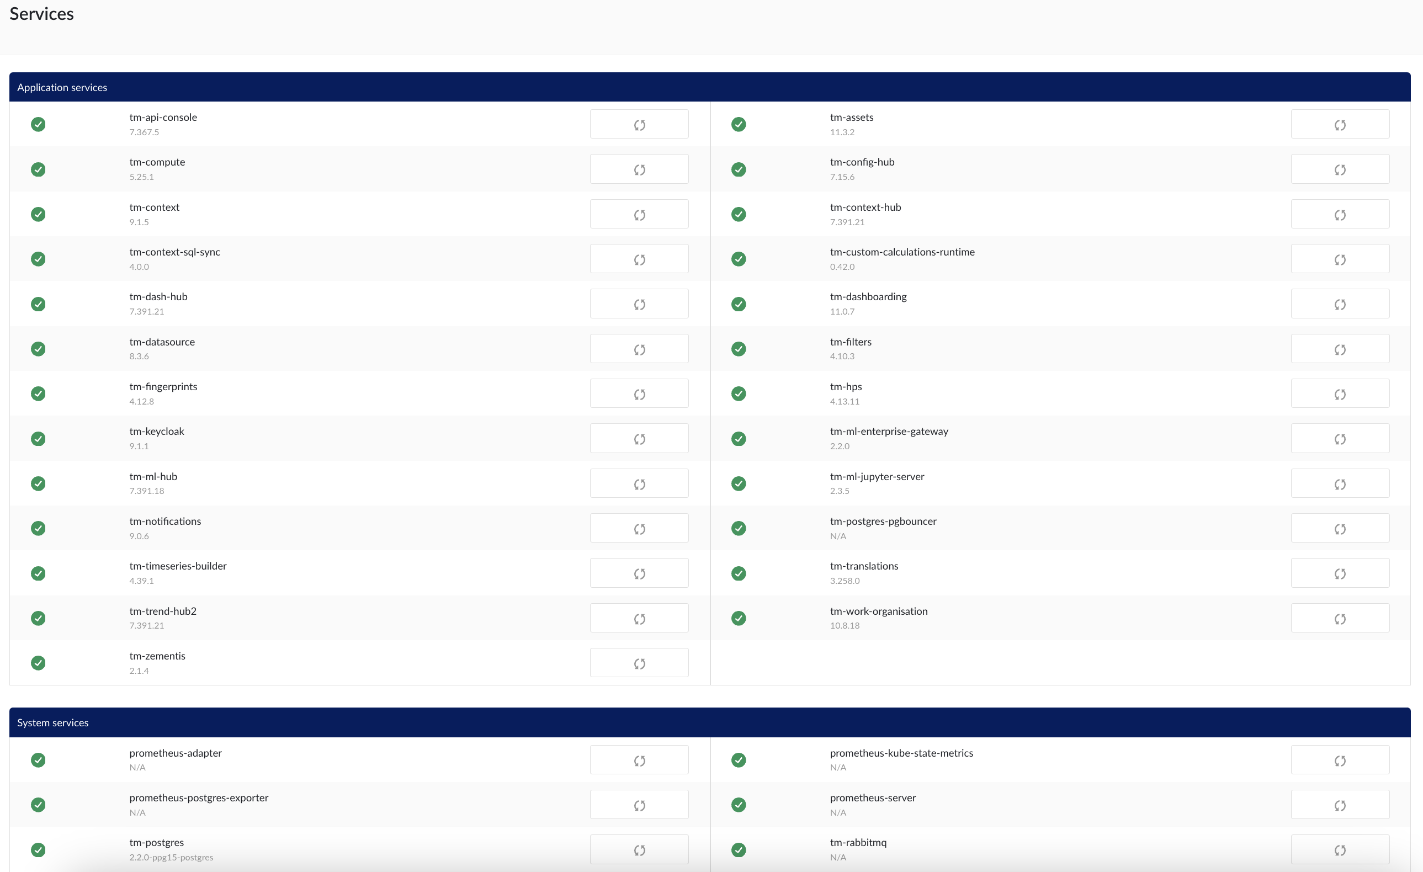Click the green check beside tm-zementis
Viewport: 1423px width, 872px height.
pos(38,662)
